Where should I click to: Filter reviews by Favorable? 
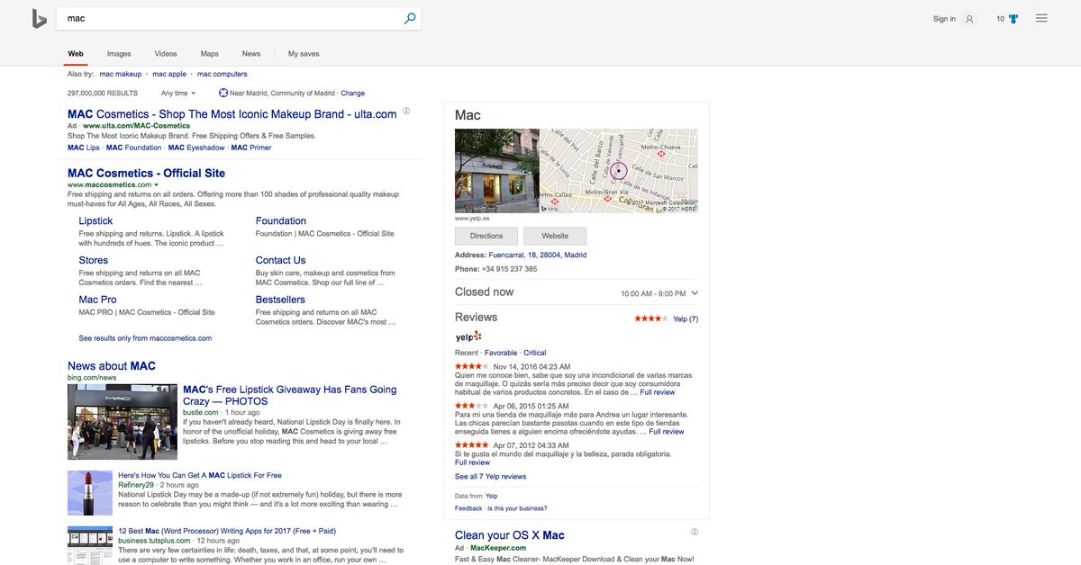(x=501, y=353)
